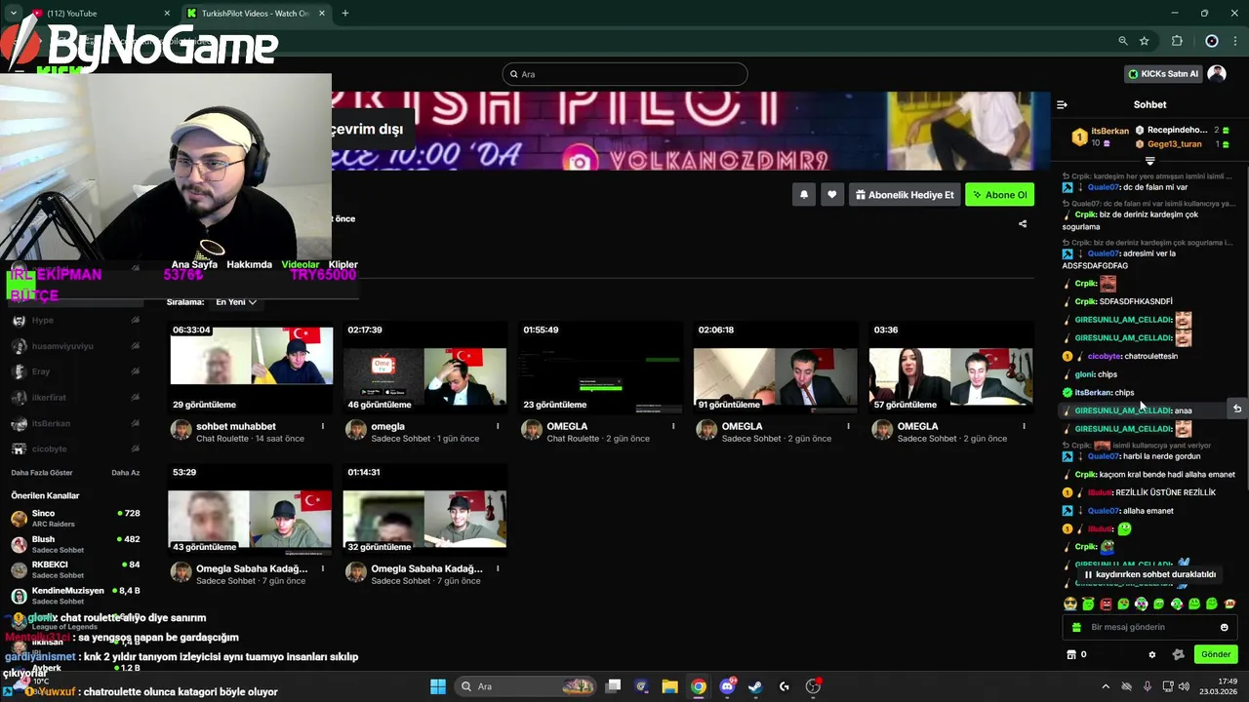Click Daha Az in sidebar
Image resolution: width=1249 pixels, height=702 pixels.
point(126,473)
